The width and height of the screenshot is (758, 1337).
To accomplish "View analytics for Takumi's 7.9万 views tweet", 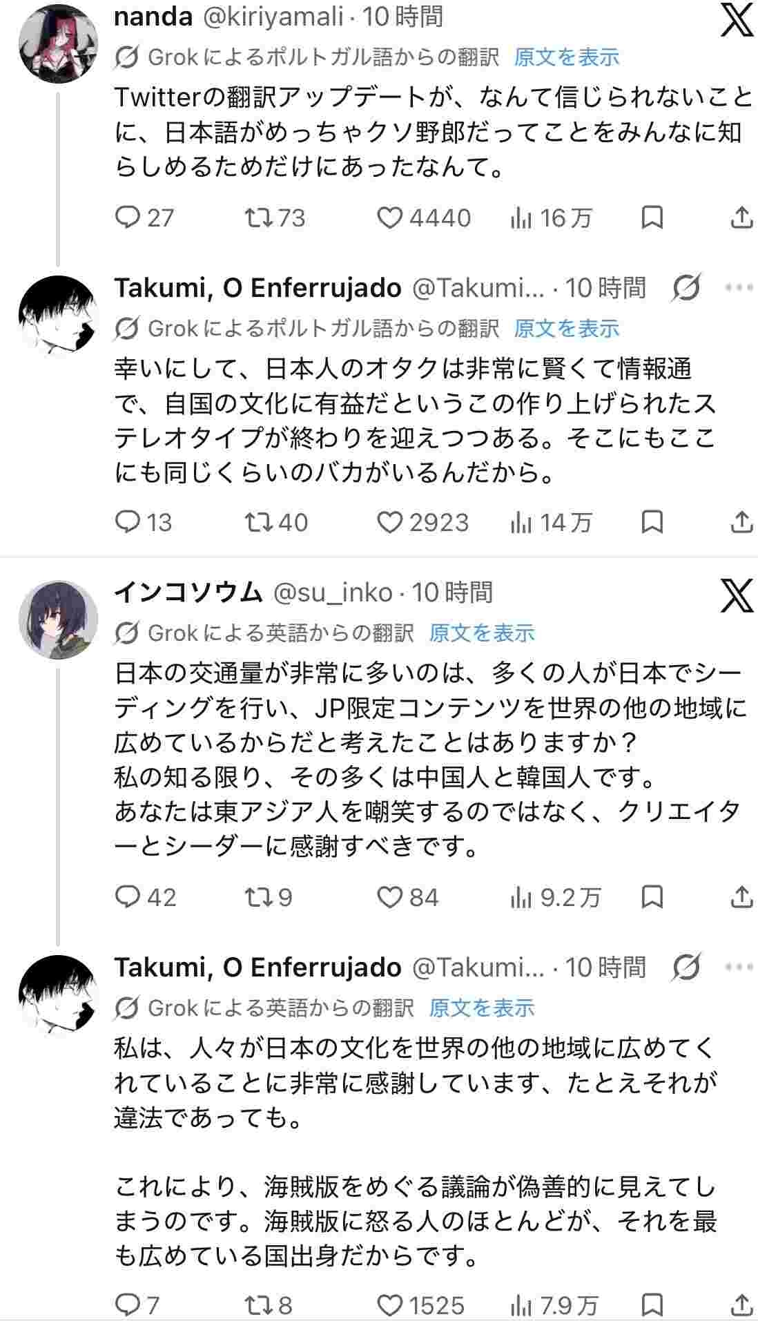I will point(522,1305).
